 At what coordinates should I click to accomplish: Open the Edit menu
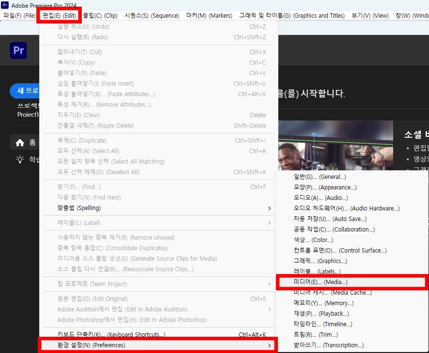pyautogui.click(x=59, y=16)
